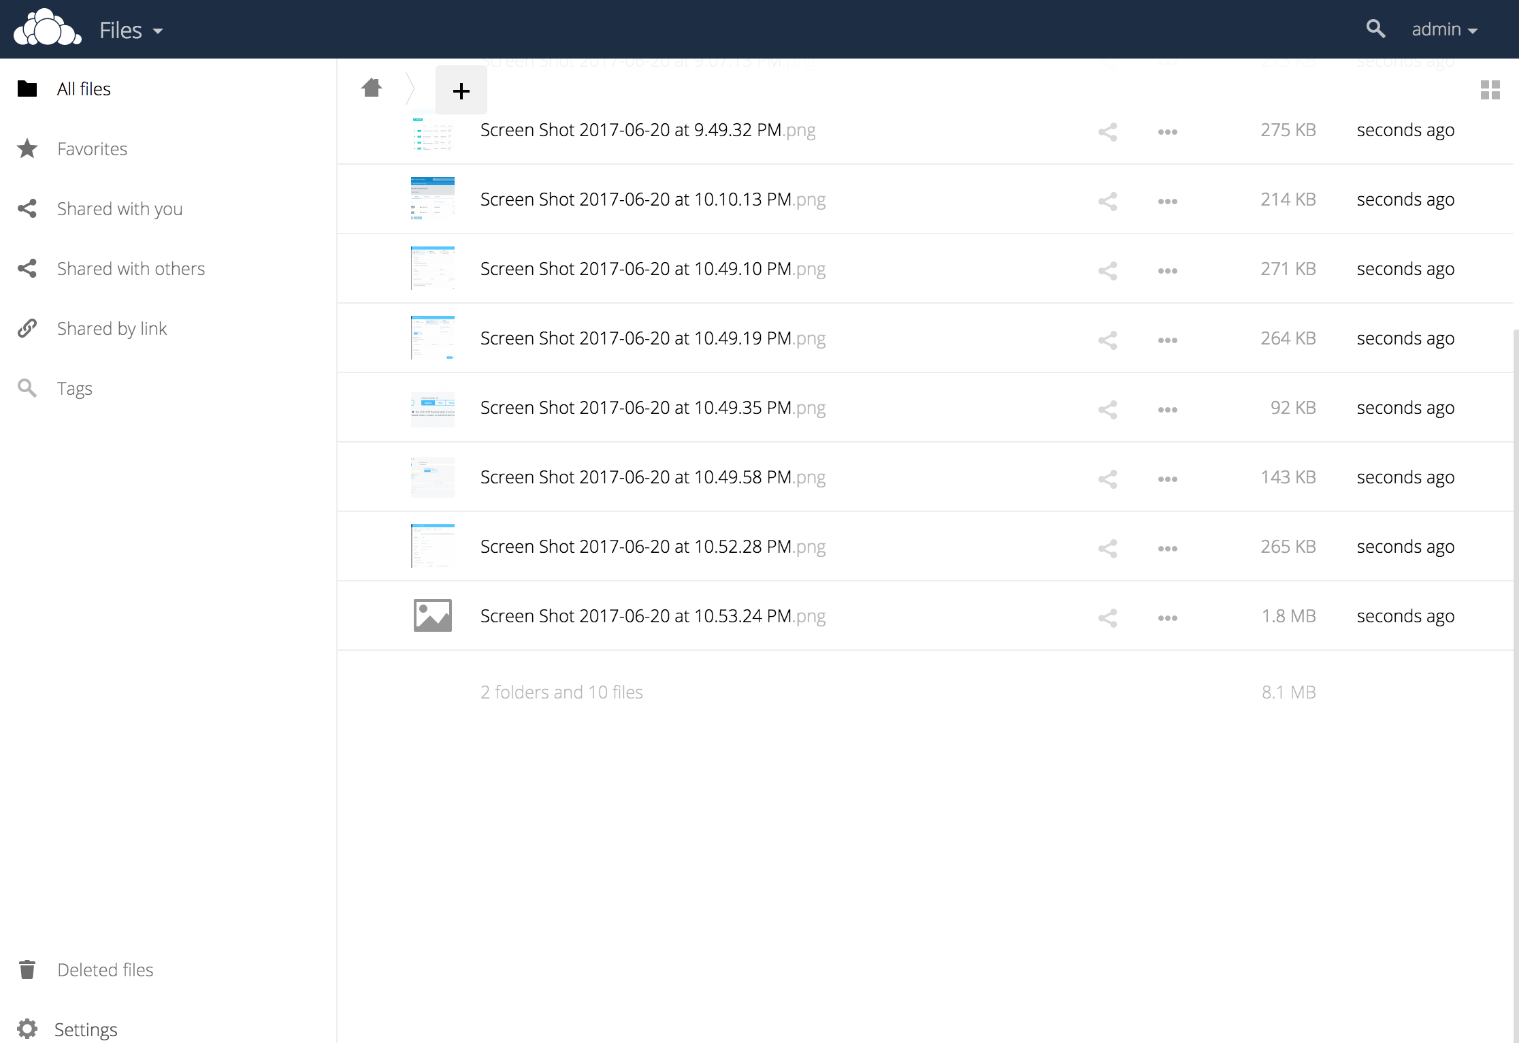1519x1043 pixels.
Task: Open actions menu for 10.10.13 PM file
Action: click(1167, 201)
